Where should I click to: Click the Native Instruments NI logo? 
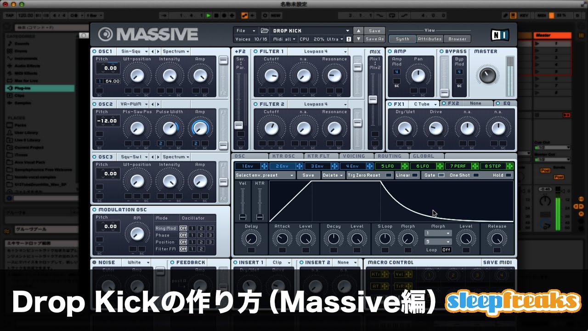click(x=499, y=35)
